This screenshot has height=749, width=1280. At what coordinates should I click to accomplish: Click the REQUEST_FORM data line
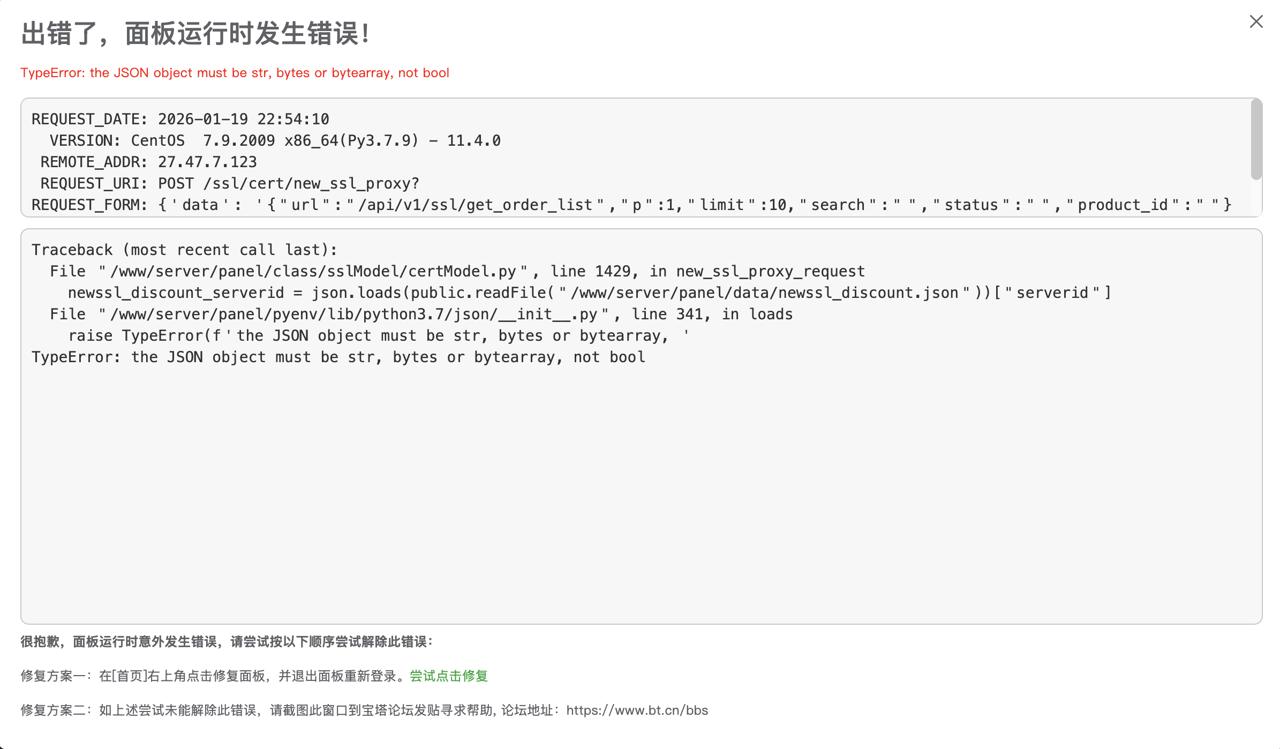click(631, 205)
